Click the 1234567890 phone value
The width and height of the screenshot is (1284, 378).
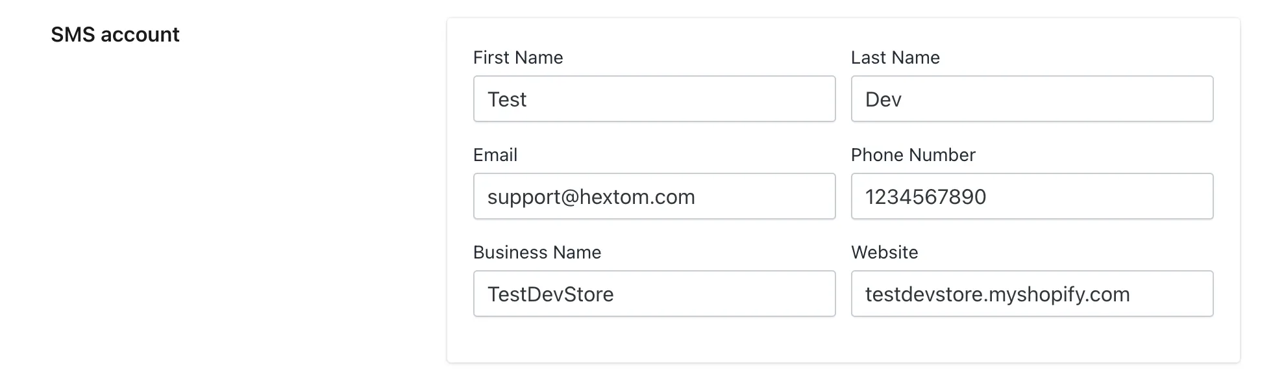click(925, 197)
